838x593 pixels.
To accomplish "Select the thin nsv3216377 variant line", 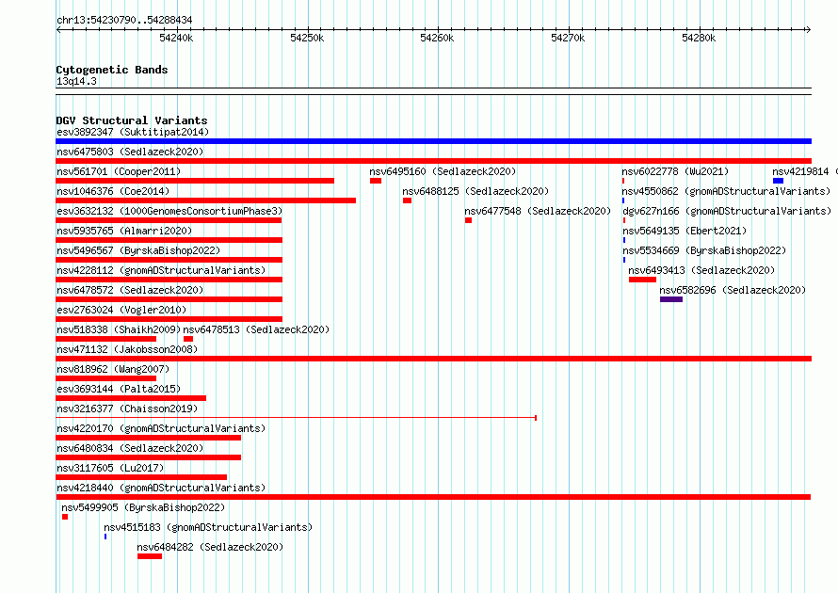I will [296, 418].
